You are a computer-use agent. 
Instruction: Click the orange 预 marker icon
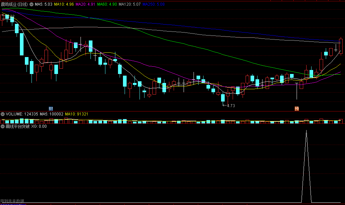click(297, 108)
